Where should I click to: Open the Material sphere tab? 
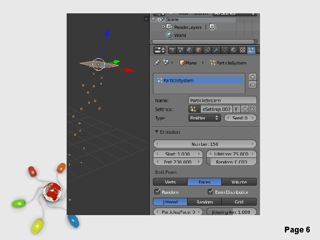point(233,50)
